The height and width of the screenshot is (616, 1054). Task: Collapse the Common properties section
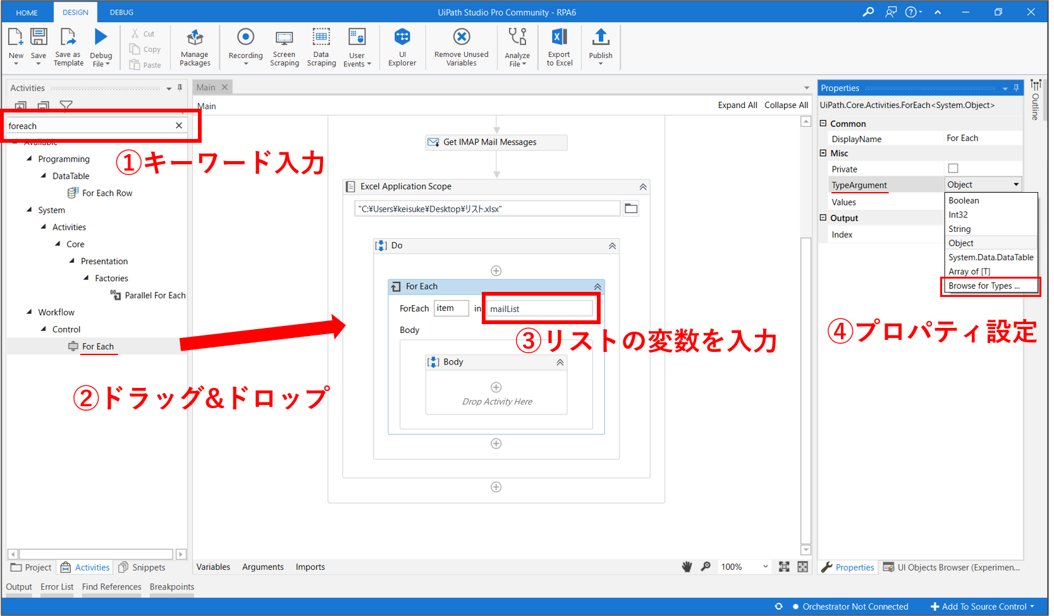tap(823, 124)
